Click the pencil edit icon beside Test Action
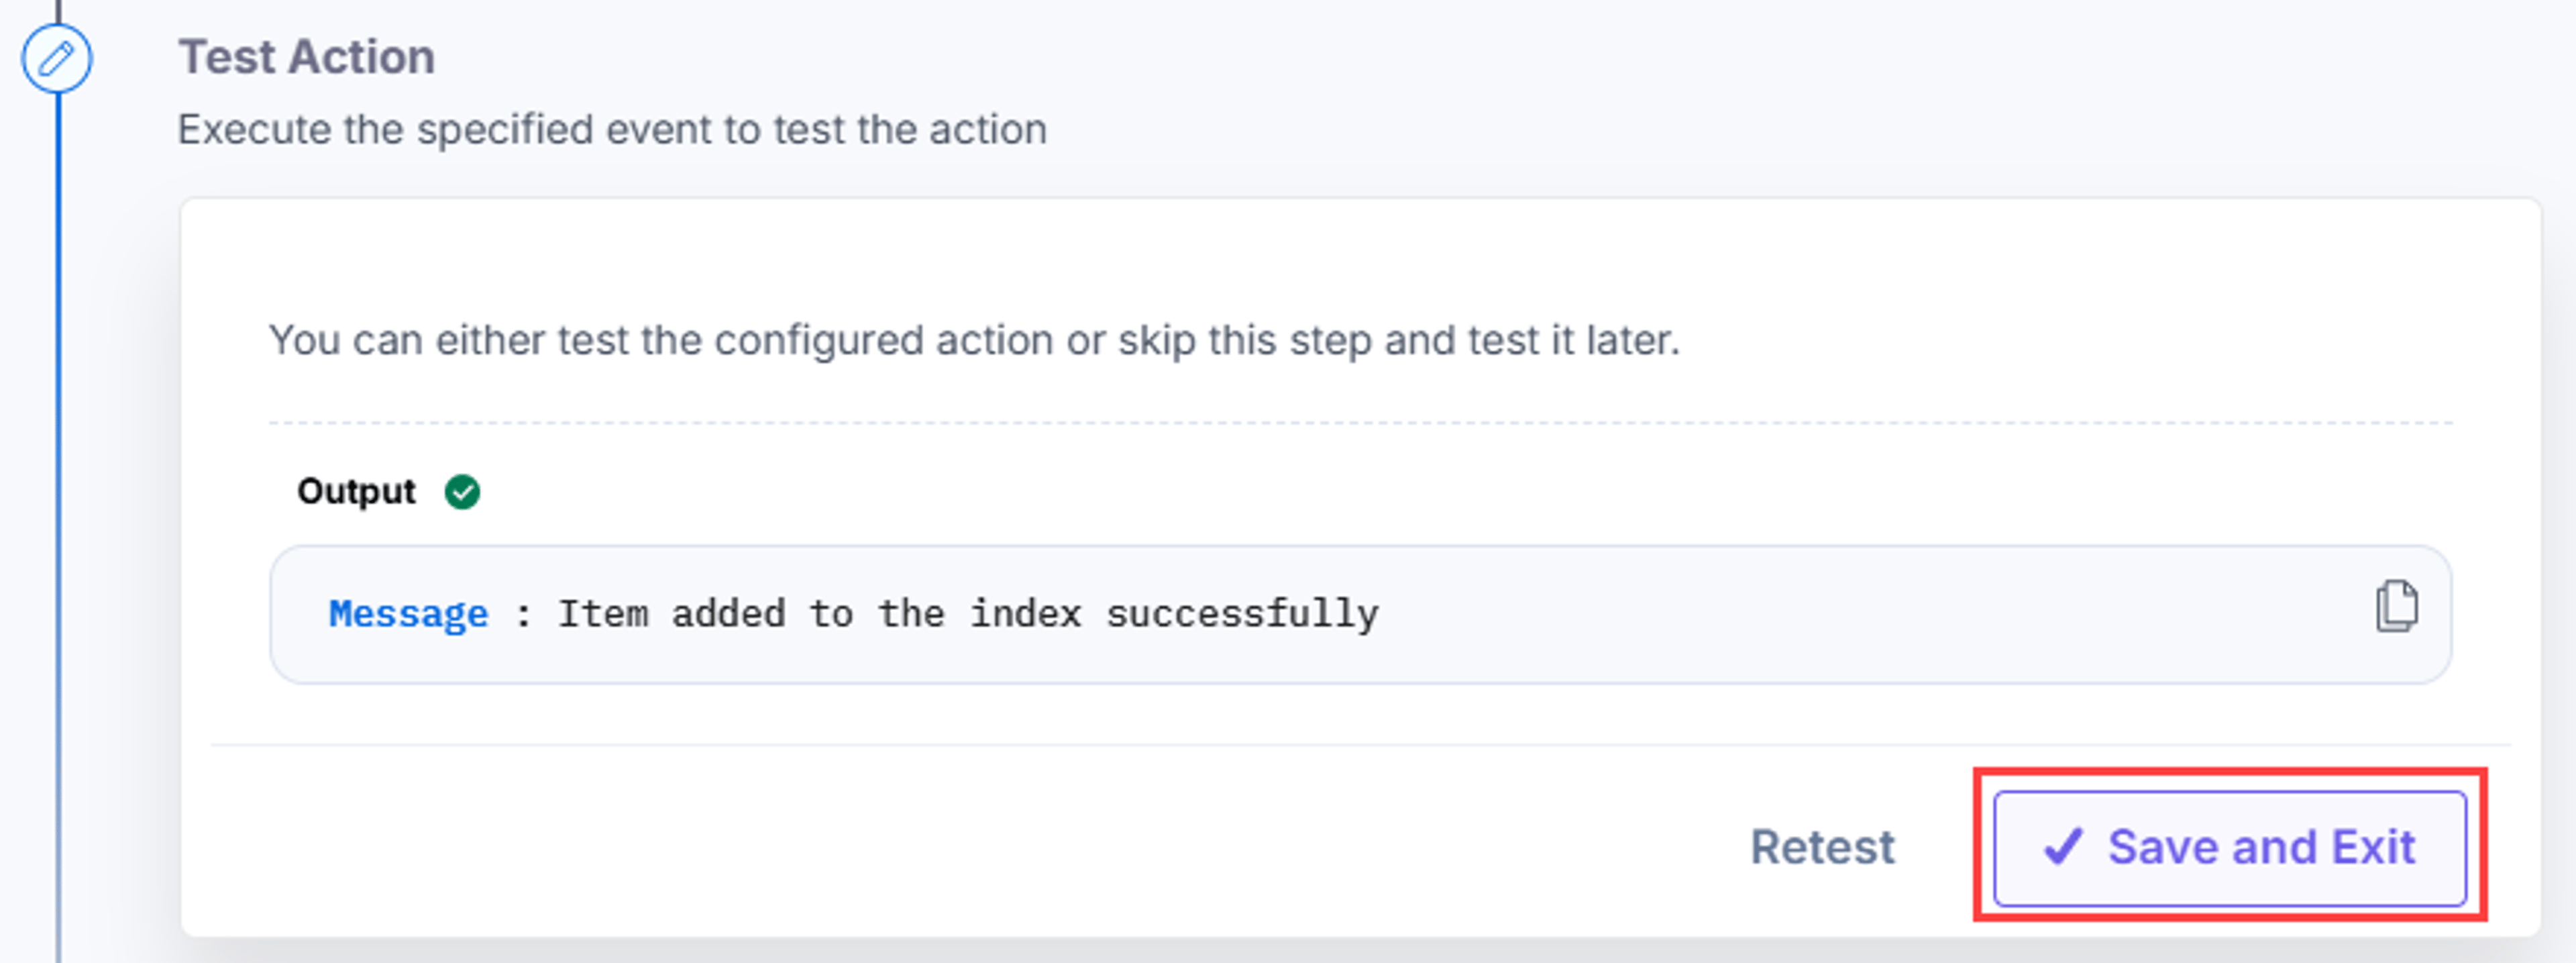 click(x=57, y=59)
